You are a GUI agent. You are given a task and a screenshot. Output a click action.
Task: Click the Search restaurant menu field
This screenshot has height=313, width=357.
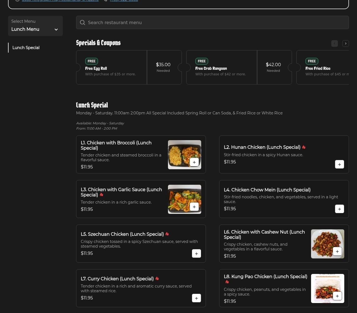pos(216,22)
